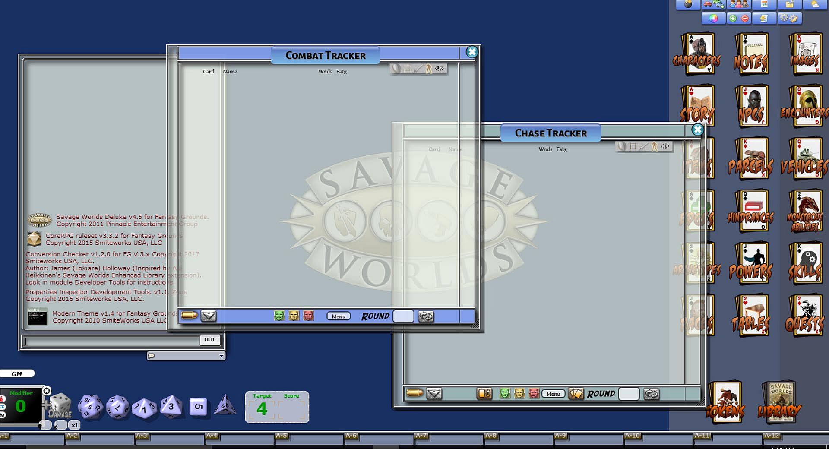
Task: Toggle the x1 multiplier button
Action: (x=74, y=425)
